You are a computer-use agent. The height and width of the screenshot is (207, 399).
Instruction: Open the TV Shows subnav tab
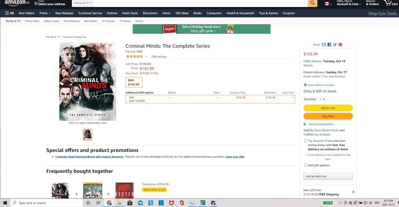coord(125,21)
